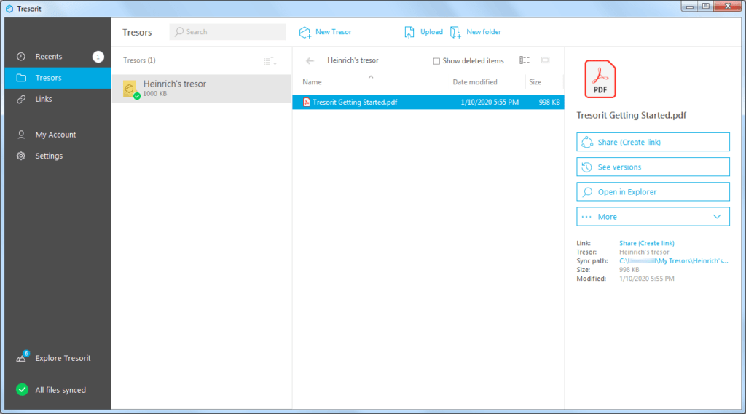This screenshot has width=746, height=414.
Task: Click the 998 KB size cell
Action: (549, 102)
